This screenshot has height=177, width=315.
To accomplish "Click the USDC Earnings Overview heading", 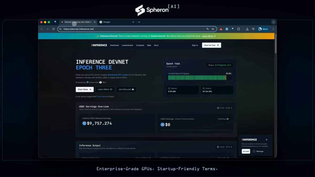I will pyautogui.click(x=94, y=106).
